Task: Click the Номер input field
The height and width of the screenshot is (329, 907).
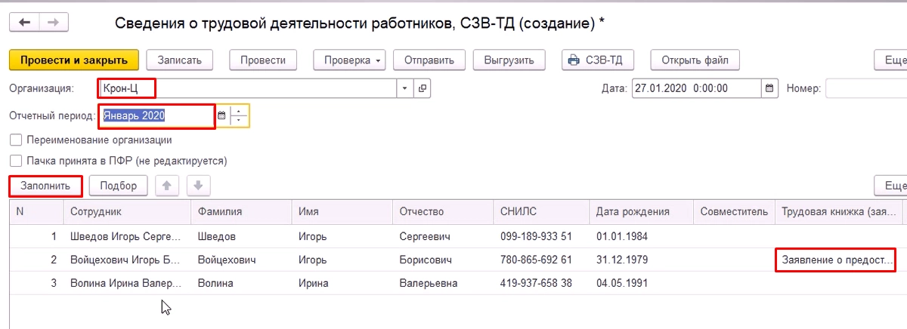Action: point(865,88)
